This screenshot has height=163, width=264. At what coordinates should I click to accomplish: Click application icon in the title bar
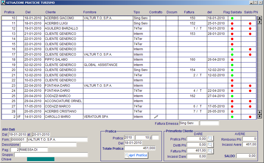(x=3, y=3)
